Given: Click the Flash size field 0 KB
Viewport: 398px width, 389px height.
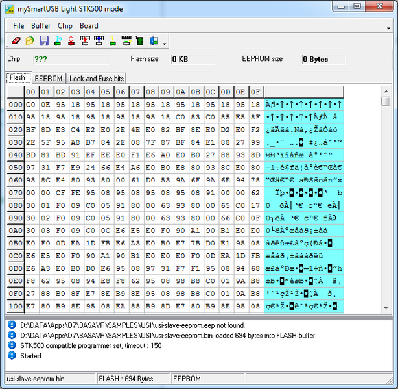Looking at the screenshot, I should pos(193,59).
